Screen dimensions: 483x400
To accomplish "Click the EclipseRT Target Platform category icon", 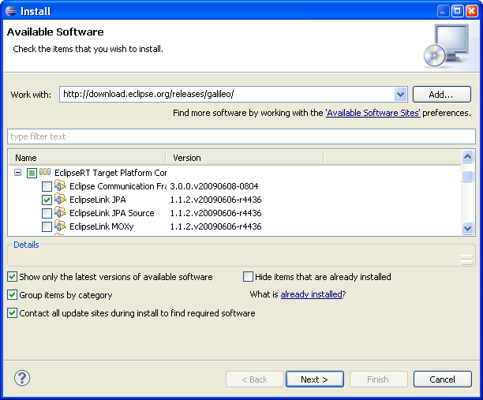I will [x=45, y=172].
